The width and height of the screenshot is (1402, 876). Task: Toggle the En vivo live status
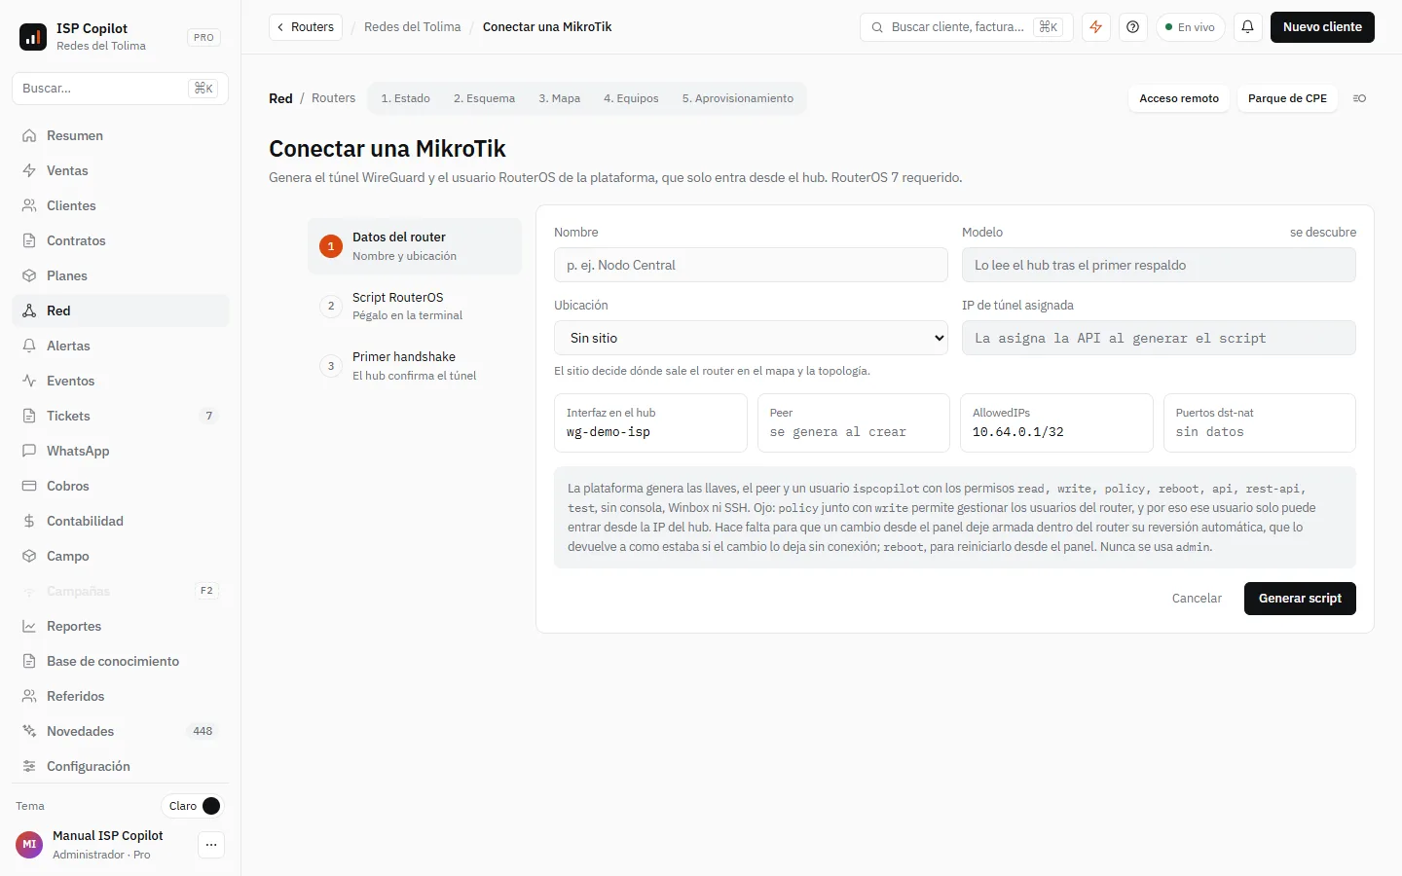click(x=1191, y=27)
